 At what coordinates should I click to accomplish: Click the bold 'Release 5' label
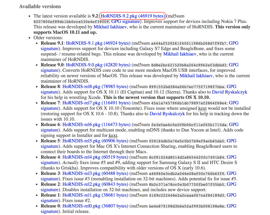pos(50,141)
